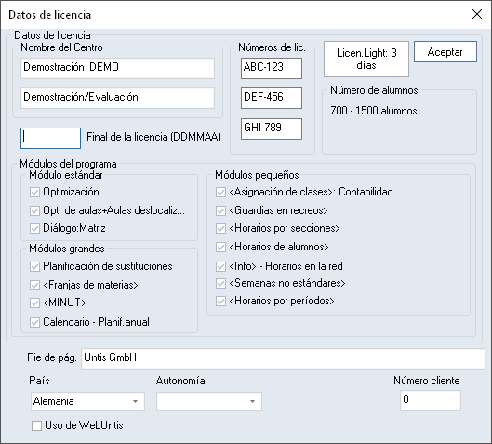
Task: Click the Aceptar button
Action: 445,52
